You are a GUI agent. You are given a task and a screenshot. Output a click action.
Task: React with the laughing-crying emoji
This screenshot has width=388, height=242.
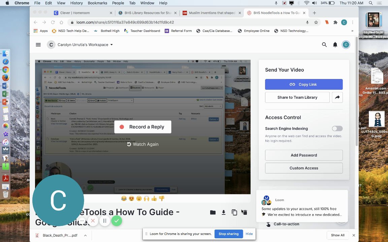(x=124, y=199)
